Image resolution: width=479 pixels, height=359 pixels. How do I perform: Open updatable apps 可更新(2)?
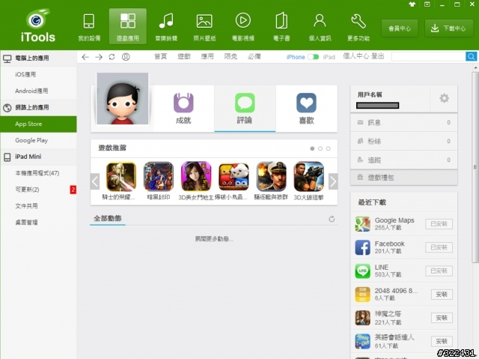[38, 190]
